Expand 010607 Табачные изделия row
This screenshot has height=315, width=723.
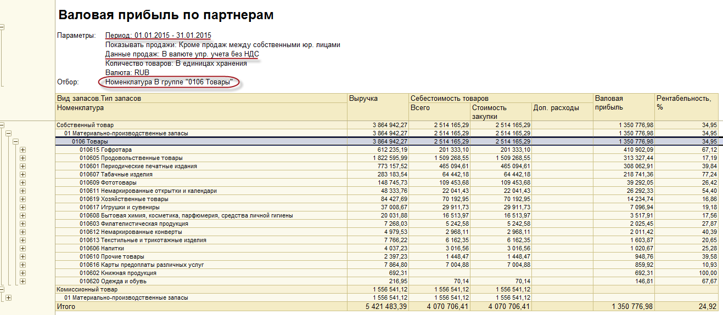pyautogui.click(x=23, y=174)
